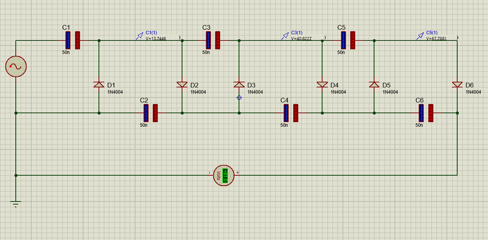488x240 pixels.
Task: Select capacitor C3 component
Action: click(213, 41)
